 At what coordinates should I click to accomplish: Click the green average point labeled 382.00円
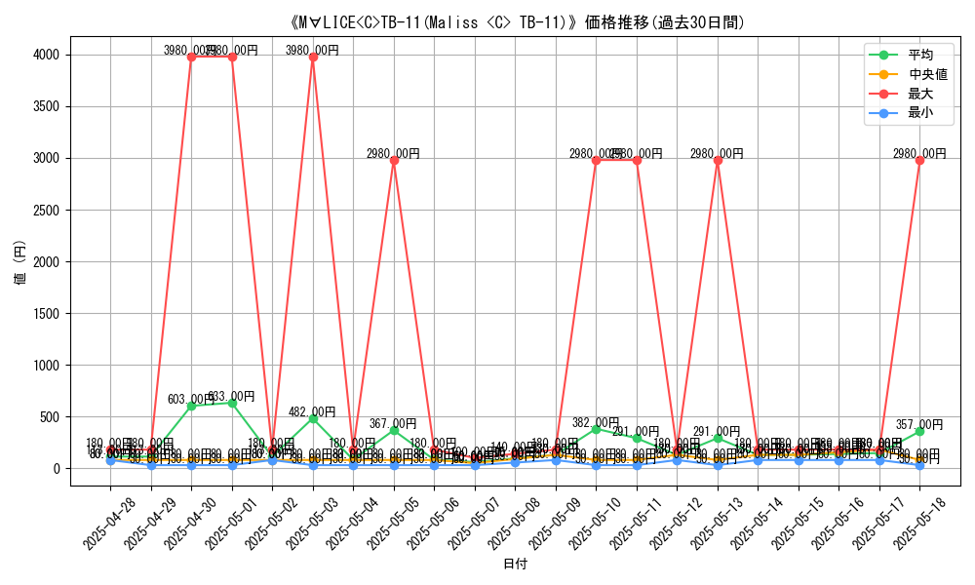click(597, 429)
